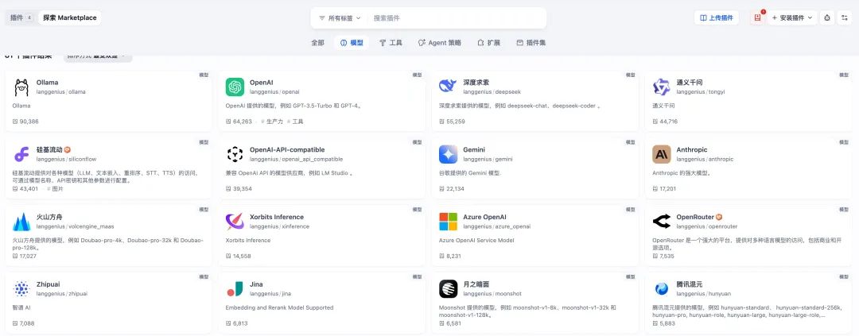Viewport: 859px width, 336px height.
Task: Click langgenius / deepseek text
Action: point(493,92)
